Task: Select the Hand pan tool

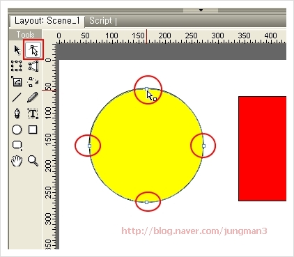Action: tap(17, 161)
